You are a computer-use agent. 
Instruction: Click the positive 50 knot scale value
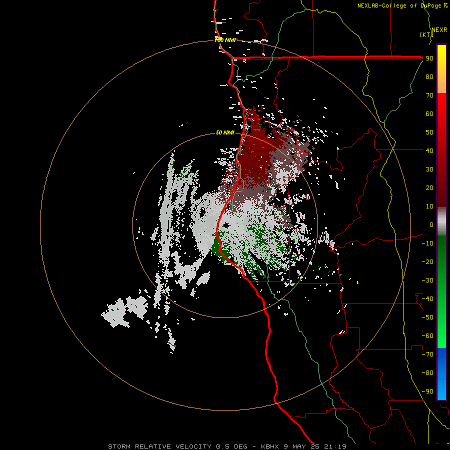(x=429, y=132)
